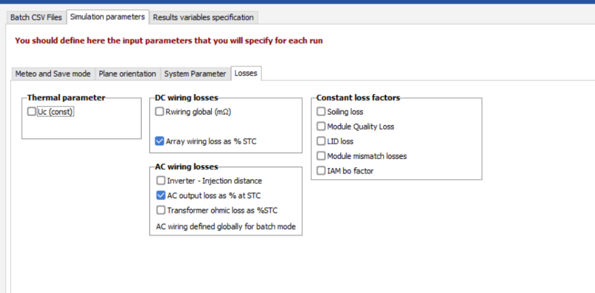Enable Inverter - Injection distance checkbox
Screen dimensions: 595x293
pos(161,180)
